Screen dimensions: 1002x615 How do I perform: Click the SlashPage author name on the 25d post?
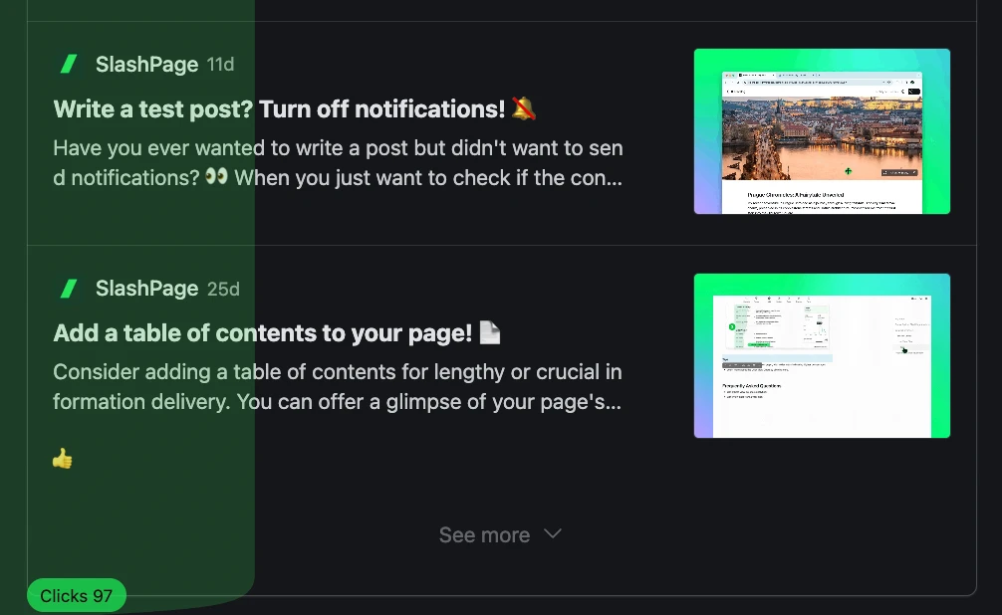[147, 289]
